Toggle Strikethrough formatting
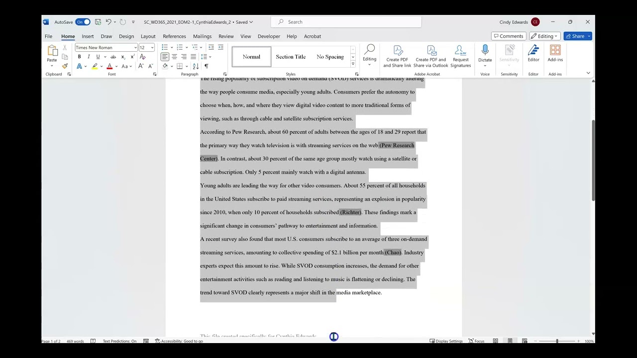 (x=113, y=57)
